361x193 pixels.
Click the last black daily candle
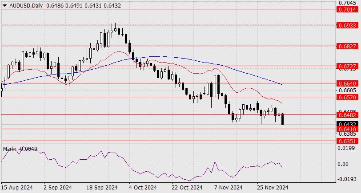[282, 119]
